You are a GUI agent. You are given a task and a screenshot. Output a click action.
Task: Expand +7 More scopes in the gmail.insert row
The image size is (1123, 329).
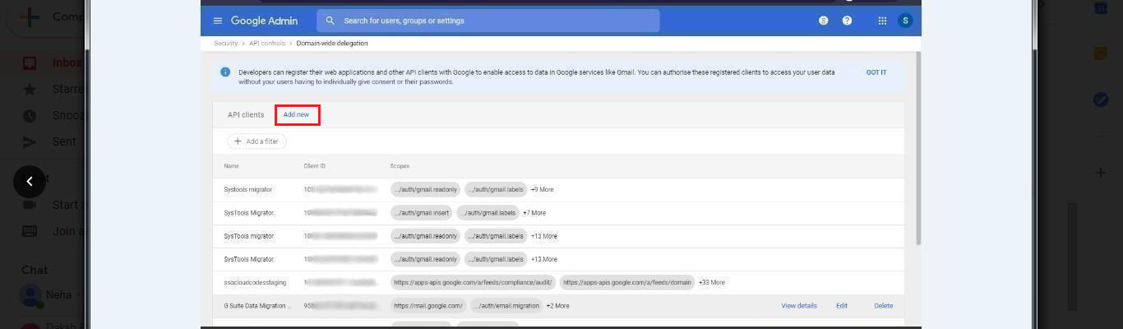534,212
